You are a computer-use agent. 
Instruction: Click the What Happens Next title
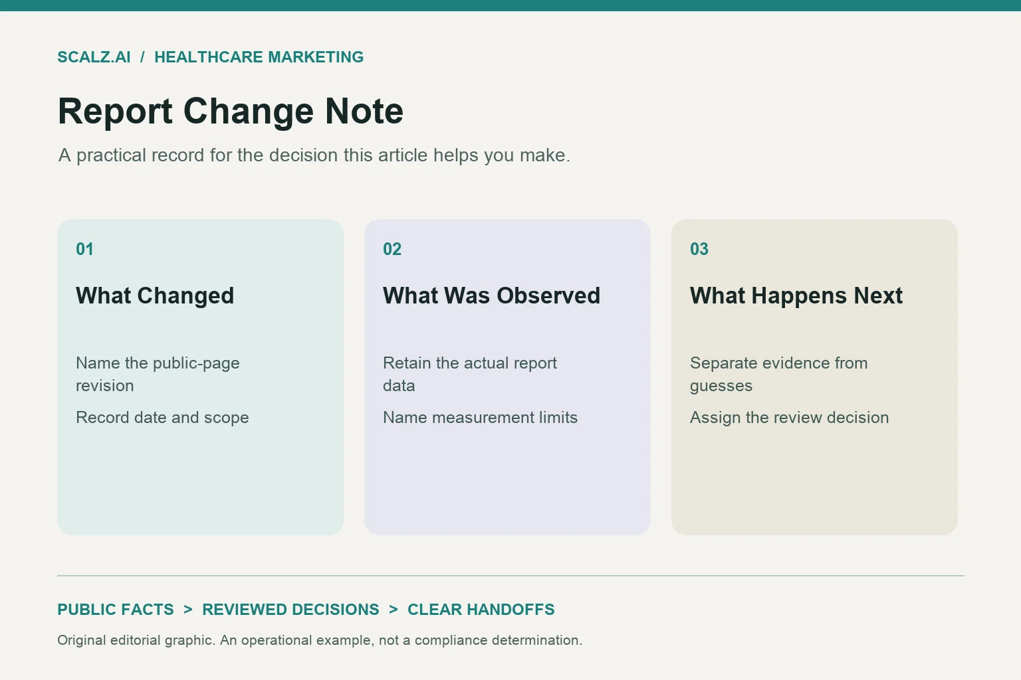click(x=796, y=296)
